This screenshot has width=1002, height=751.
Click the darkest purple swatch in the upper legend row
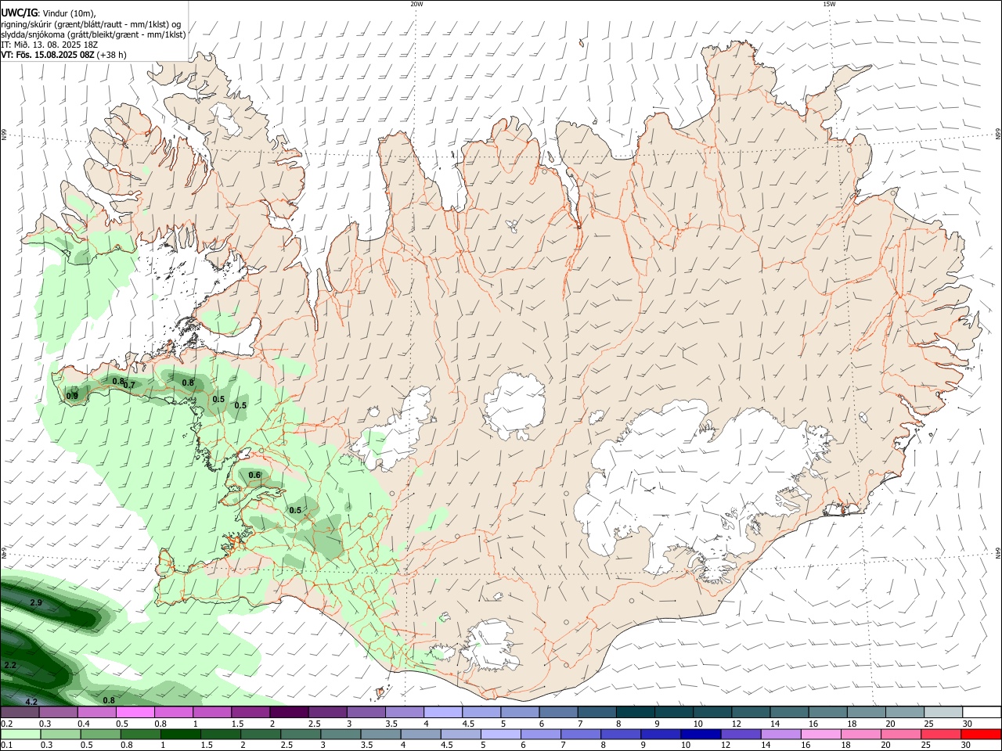pos(288,713)
